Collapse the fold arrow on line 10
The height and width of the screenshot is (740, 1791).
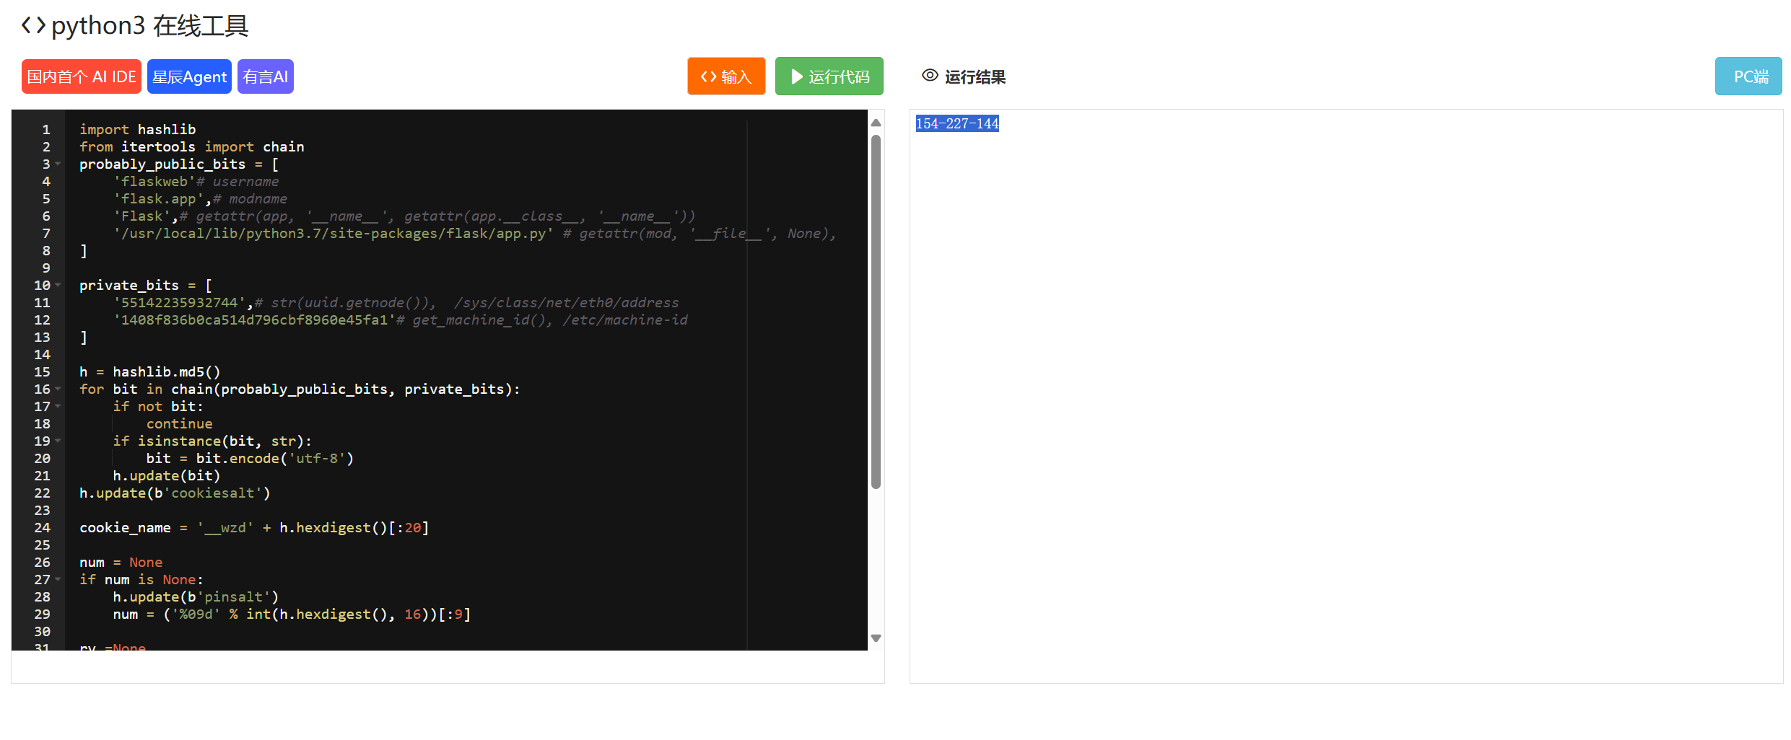pyautogui.click(x=58, y=286)
